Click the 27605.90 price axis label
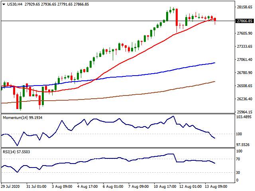Image resolution: width=255 pixels, height=191 pixels. point(245,33)
